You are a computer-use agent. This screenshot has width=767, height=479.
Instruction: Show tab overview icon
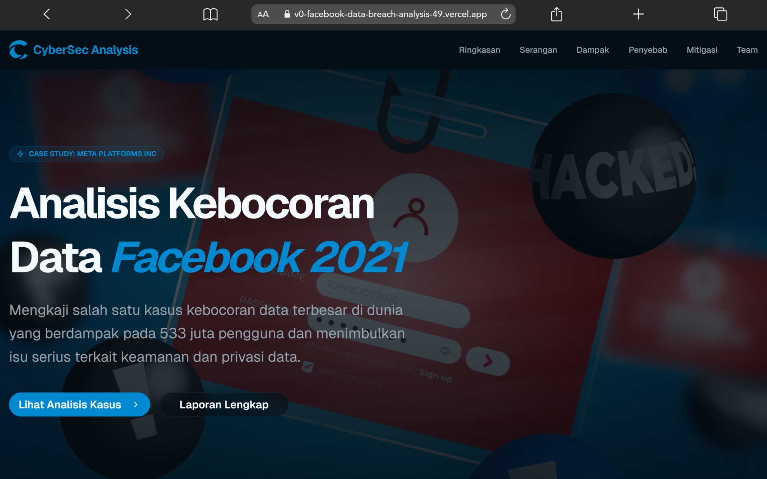pyautogui.click(x=720, y=14)
